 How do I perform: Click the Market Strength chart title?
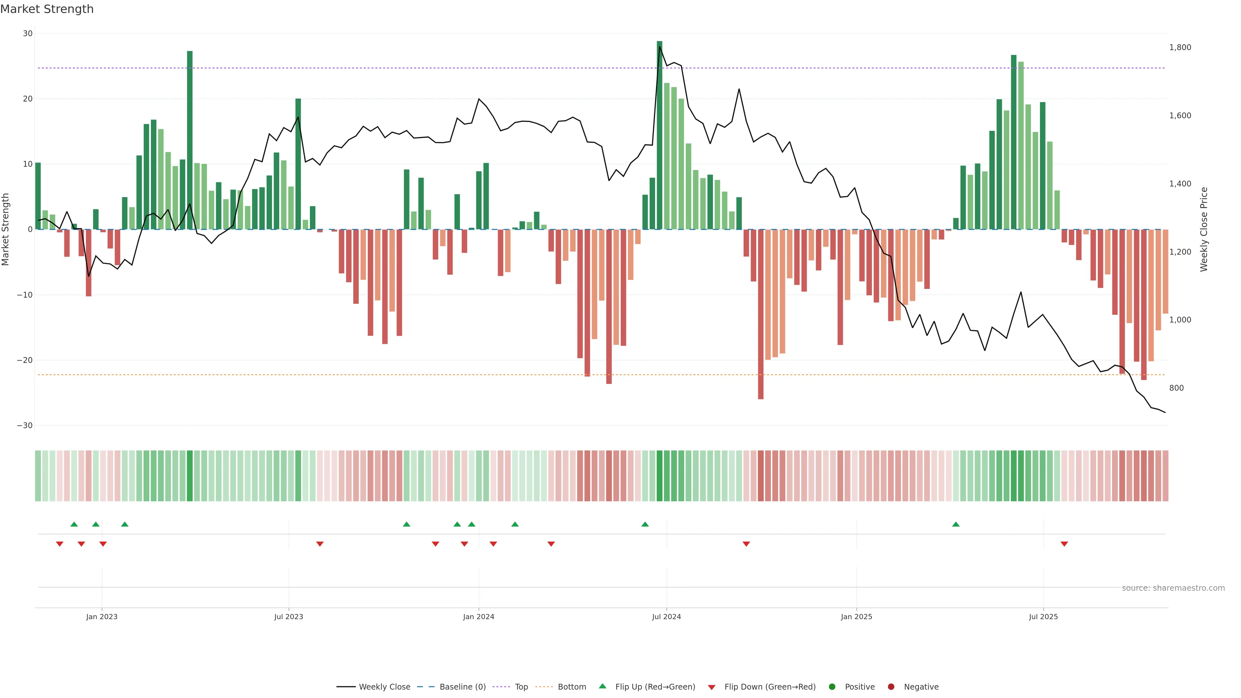pos(47,9)
